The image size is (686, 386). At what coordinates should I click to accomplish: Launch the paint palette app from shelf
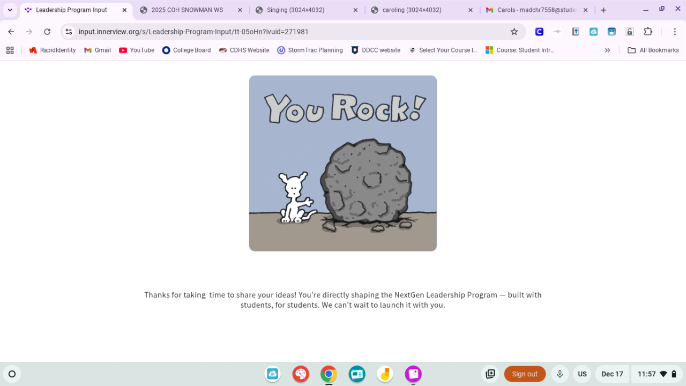coord(301,374)
